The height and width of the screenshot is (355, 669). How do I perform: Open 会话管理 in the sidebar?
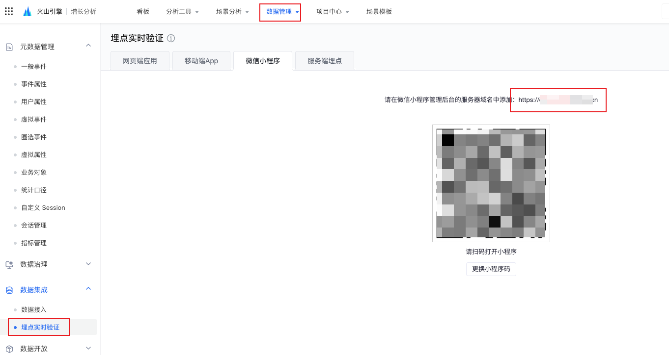coord(34,226)
